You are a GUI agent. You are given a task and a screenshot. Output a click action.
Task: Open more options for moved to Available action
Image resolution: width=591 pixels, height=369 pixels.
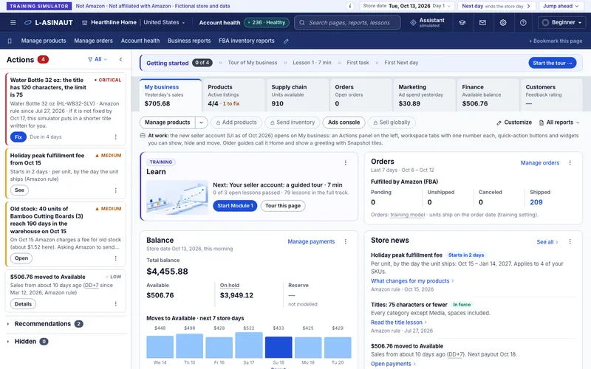click(116, 304)
